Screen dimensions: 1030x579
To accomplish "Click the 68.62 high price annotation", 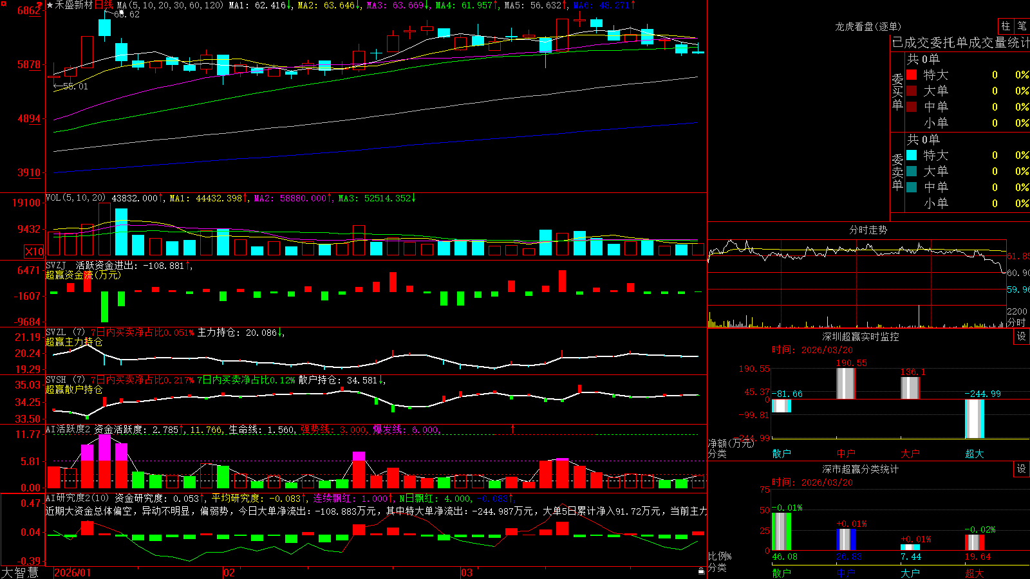I will 126,14.
